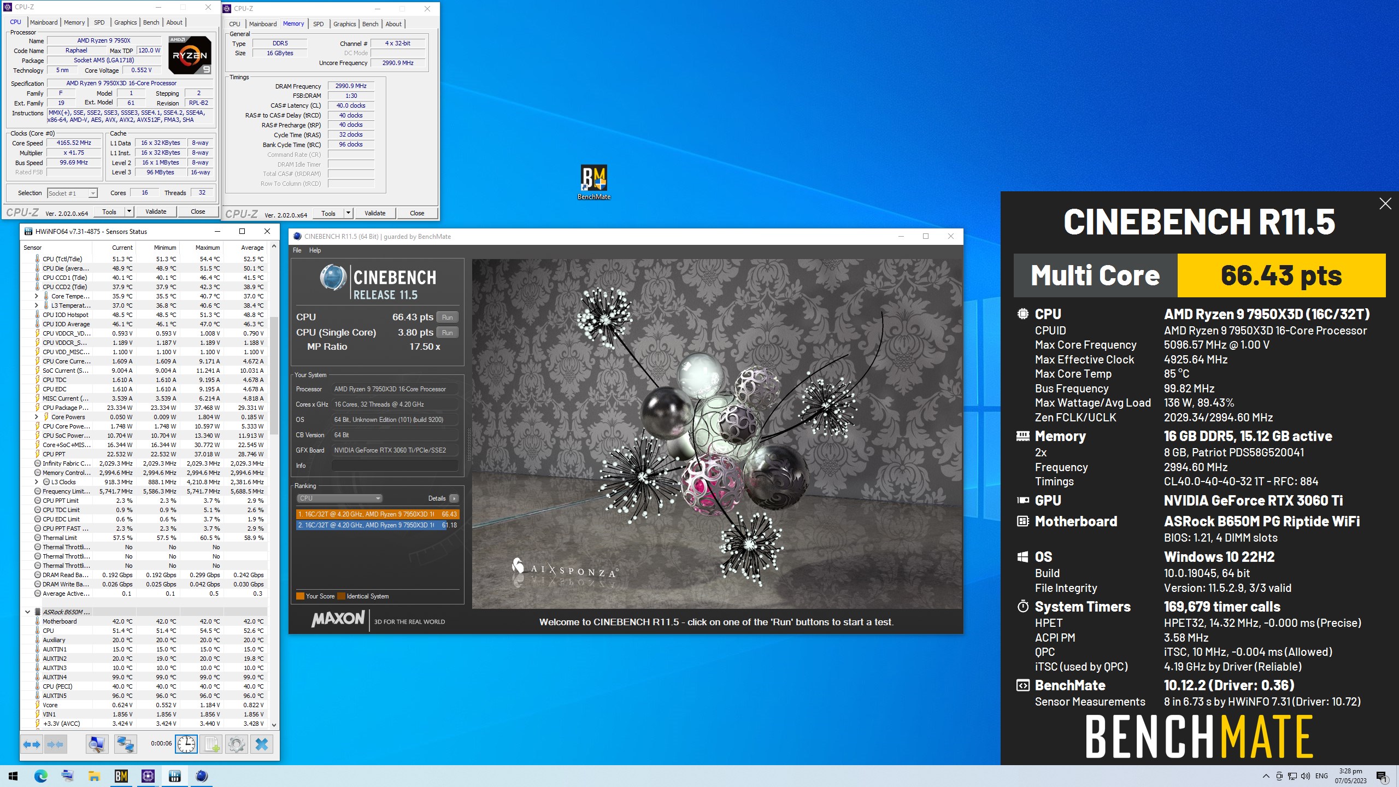Open About tab in Memory CPU-Z window
The image size is (1399, 787).
click(x=393, y=24)
